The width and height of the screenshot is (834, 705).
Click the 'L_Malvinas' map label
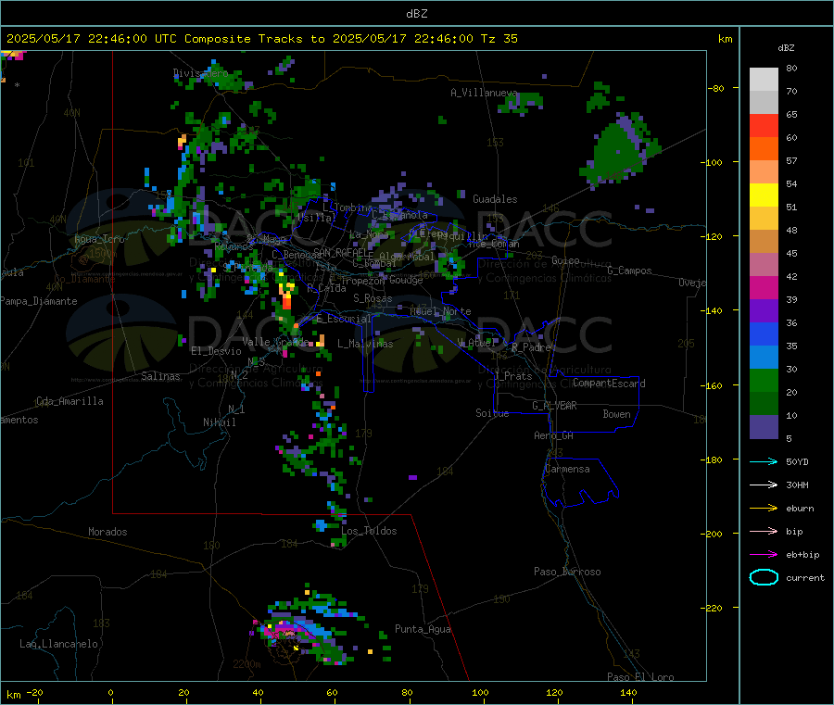point(365,344)
